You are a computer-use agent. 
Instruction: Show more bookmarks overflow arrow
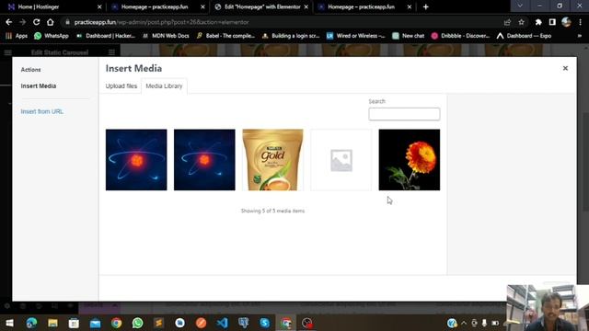pyautogui.click(x=580, y=36)
